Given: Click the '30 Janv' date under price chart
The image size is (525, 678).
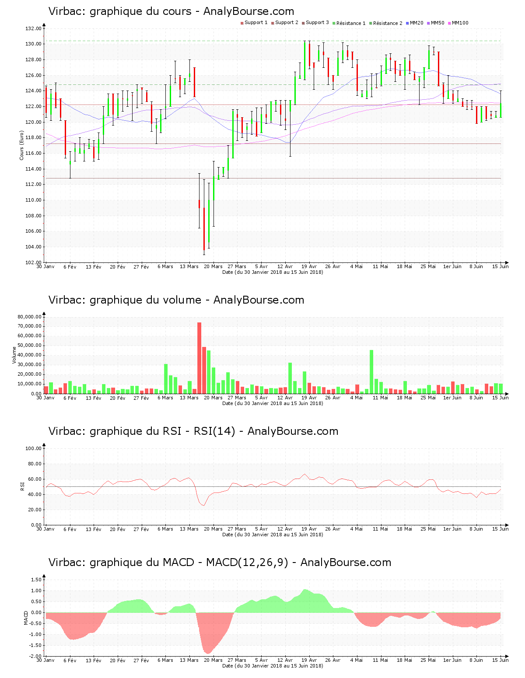Looking at the screenshot, I should tap(45, 266).
